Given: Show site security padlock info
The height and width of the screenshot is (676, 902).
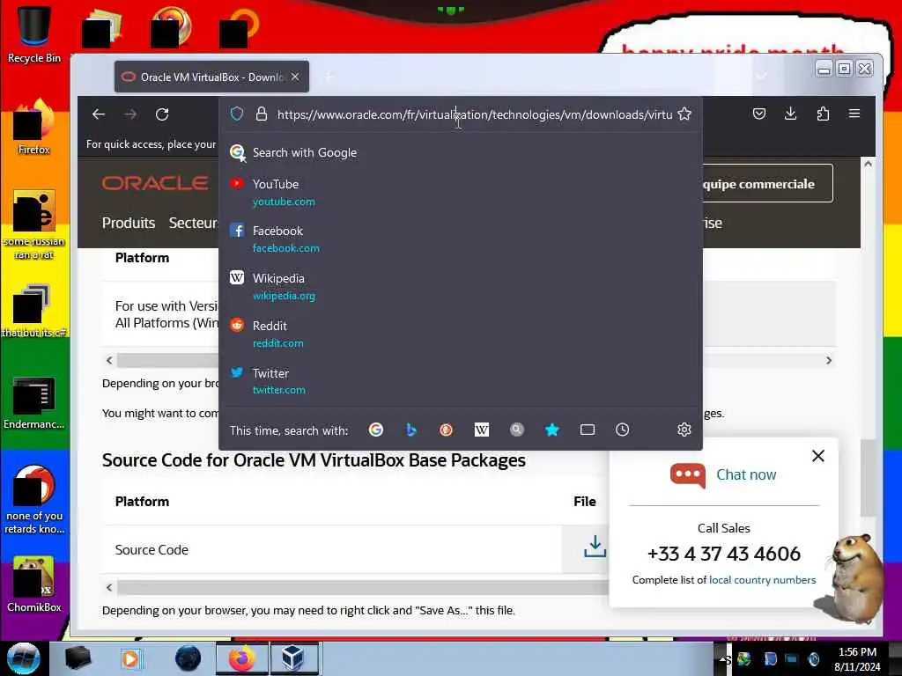Looking at the screenshot, I should click(x=262, y=114).
